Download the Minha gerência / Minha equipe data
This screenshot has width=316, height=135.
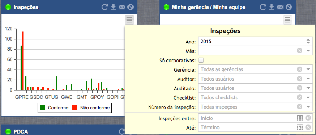272,7
